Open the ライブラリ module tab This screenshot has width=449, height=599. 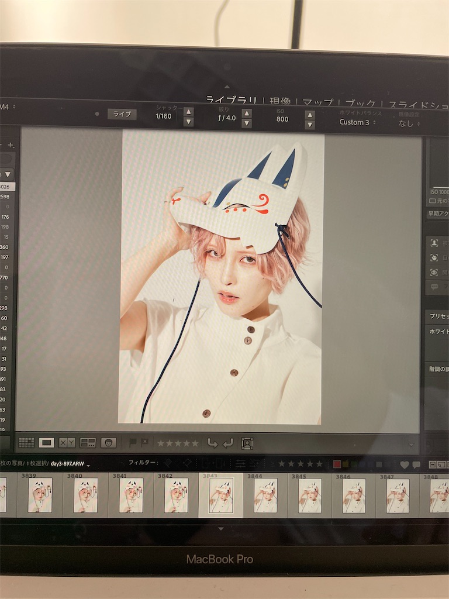[232, 99]
